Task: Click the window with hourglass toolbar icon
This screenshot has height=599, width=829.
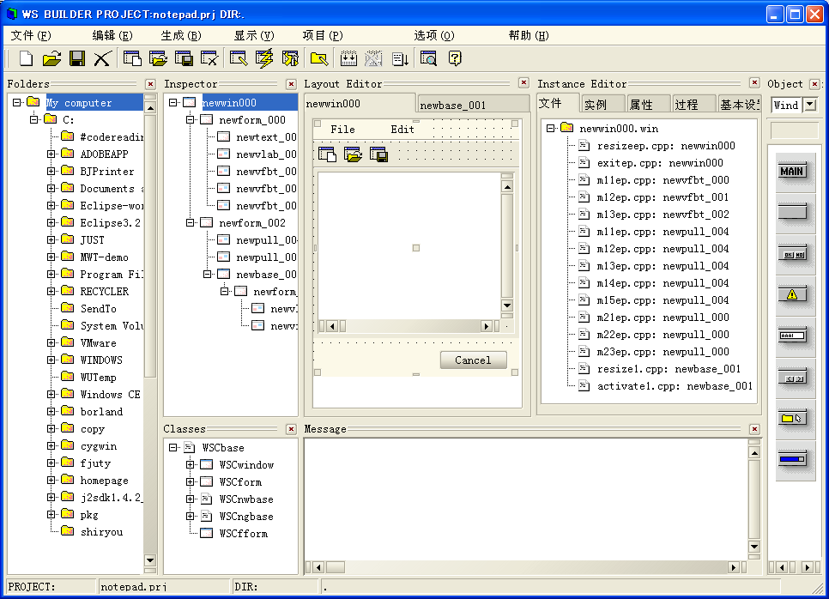Action: 290,58
